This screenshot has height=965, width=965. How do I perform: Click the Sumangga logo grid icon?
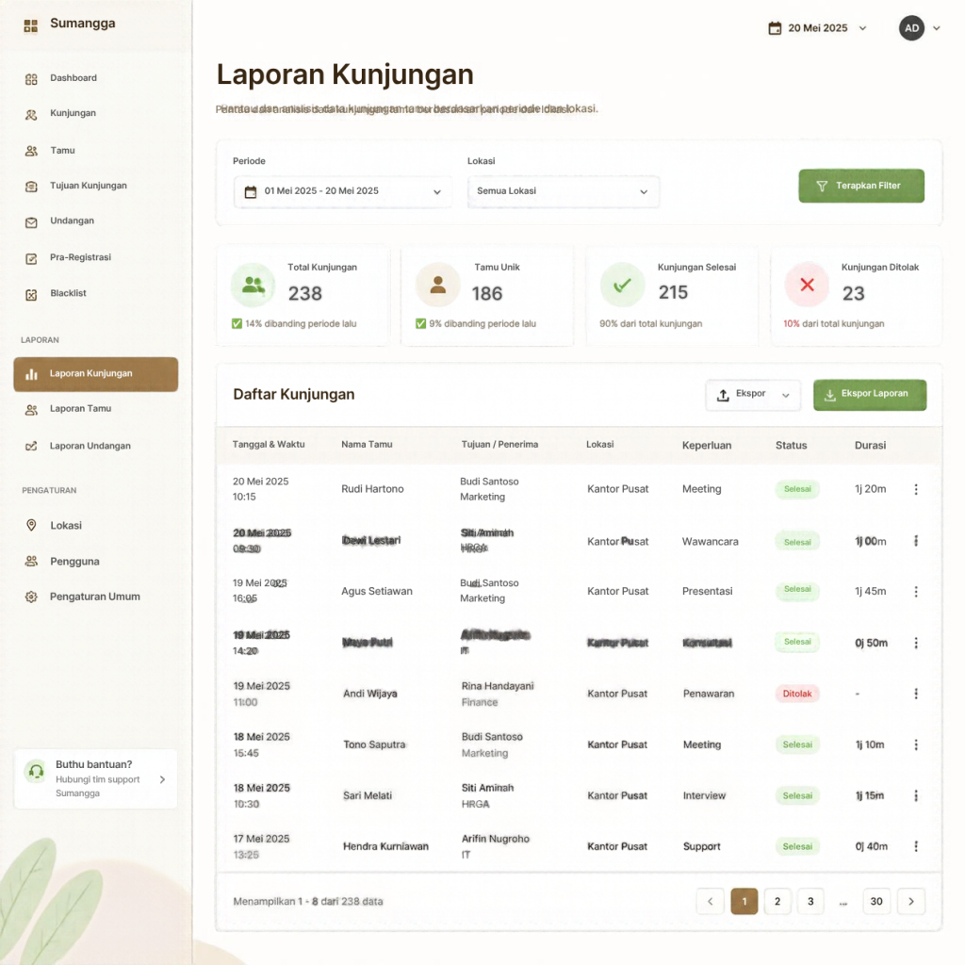pyautogui.click(x=31, y=25)
